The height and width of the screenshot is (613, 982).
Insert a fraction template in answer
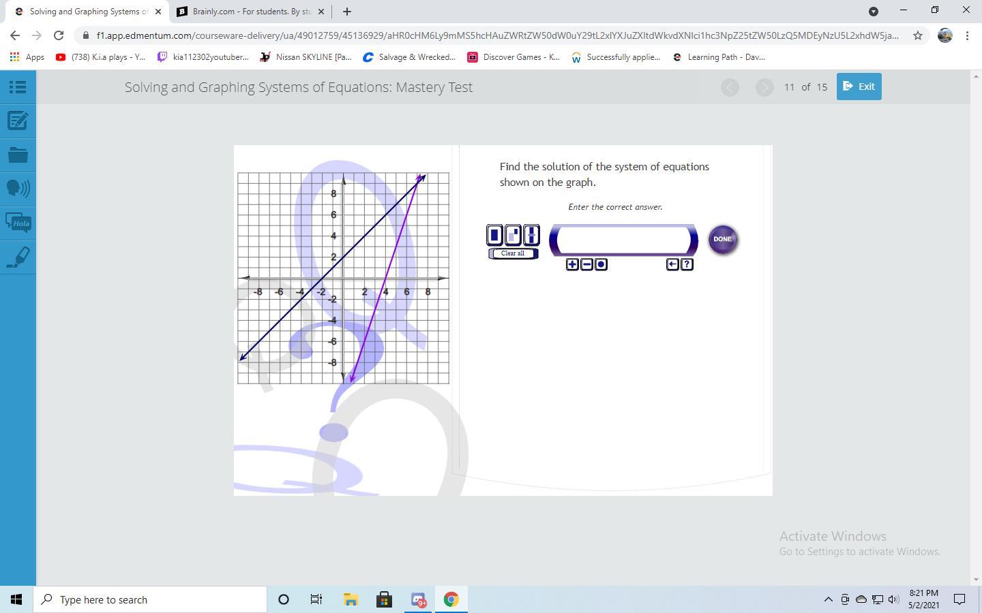[x=531, y=235]
